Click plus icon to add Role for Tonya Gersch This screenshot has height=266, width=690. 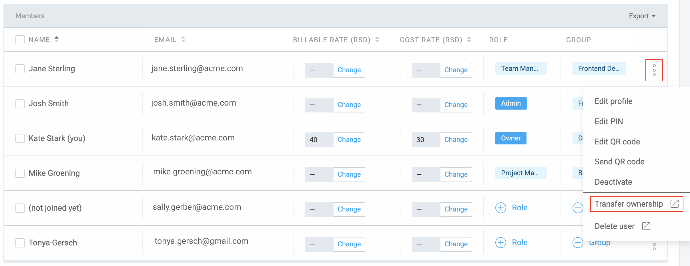point(500,243)
